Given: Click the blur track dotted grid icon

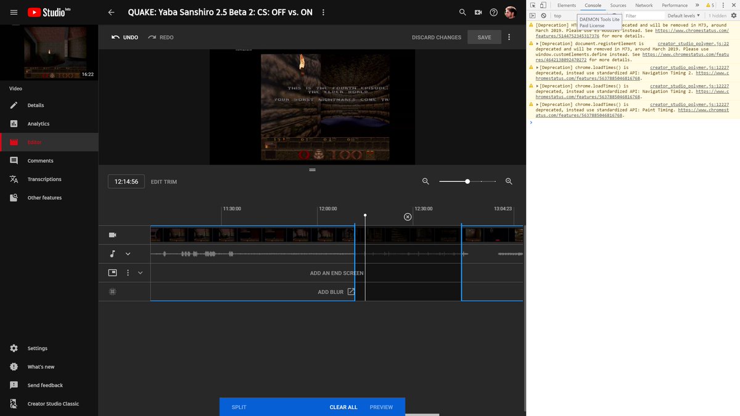Looking at the screenshot, I should (112, 292).
